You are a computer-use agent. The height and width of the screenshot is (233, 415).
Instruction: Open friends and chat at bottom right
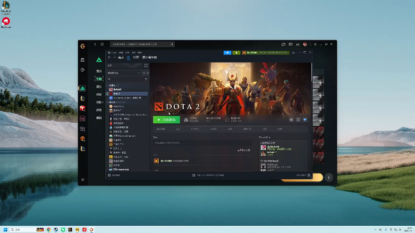(x=303, y=175)
